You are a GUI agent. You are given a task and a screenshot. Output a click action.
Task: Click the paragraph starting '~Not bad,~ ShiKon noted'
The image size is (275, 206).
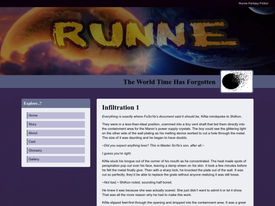click(137, 183)
